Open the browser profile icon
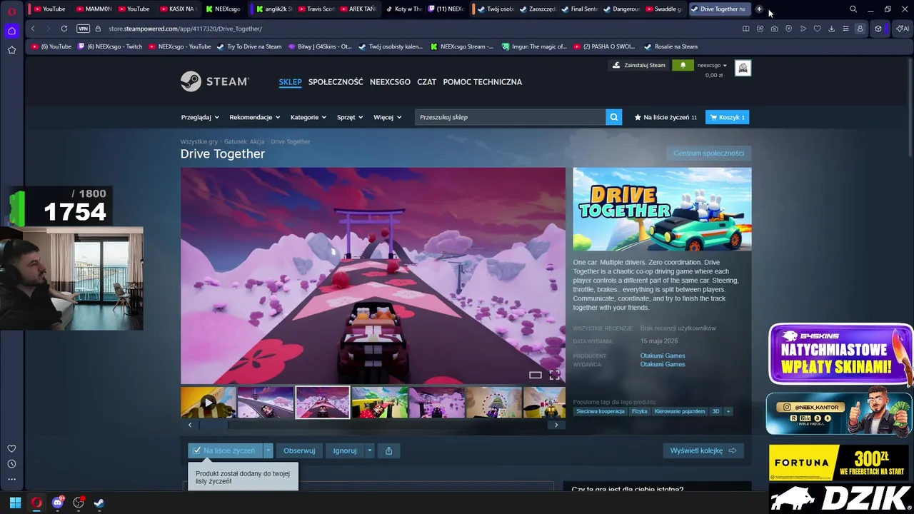This screenshot has width=914, height=514. pyautogui.click(x=860, y=29)
